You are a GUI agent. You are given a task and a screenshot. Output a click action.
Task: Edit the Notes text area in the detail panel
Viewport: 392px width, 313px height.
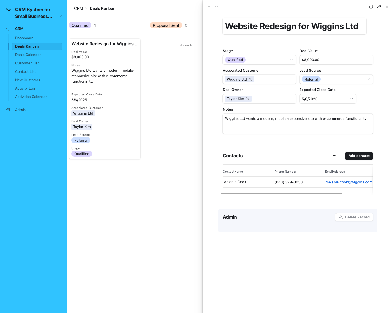298,124
